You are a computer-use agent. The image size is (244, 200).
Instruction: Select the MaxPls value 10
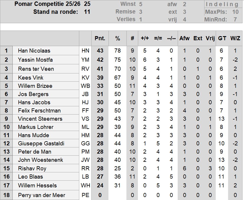tap(235, 12)
